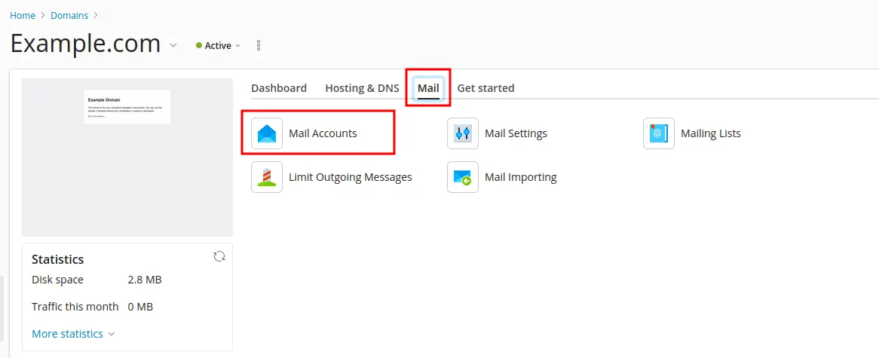Select the Mail tab
Image resolution: width=879 pixels, height=358 pixels.
428,88
